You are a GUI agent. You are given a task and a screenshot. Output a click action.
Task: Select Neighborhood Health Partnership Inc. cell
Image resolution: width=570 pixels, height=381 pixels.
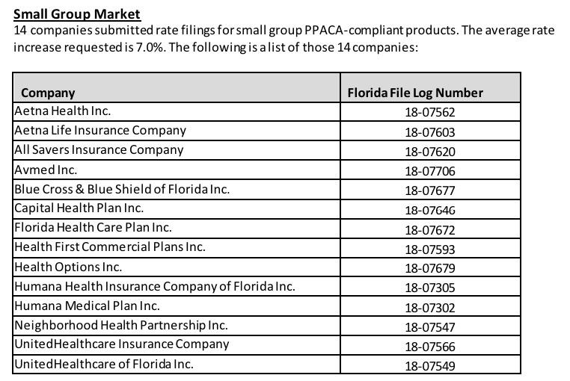coord(121,325)
